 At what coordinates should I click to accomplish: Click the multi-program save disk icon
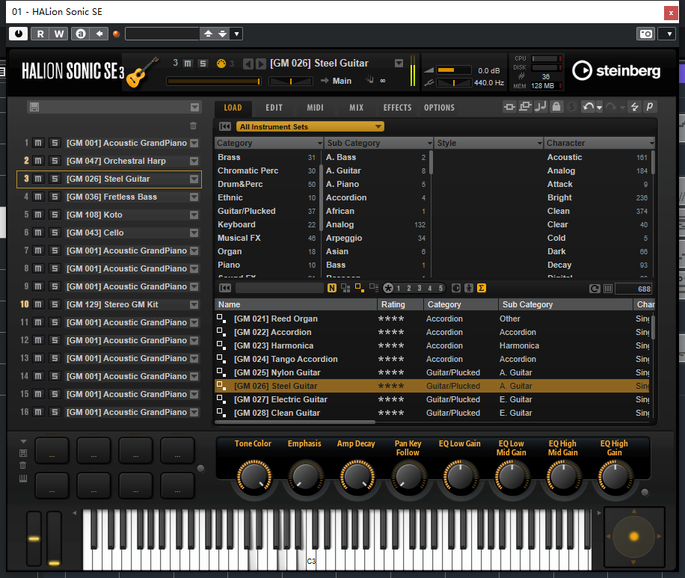(34, 107)
